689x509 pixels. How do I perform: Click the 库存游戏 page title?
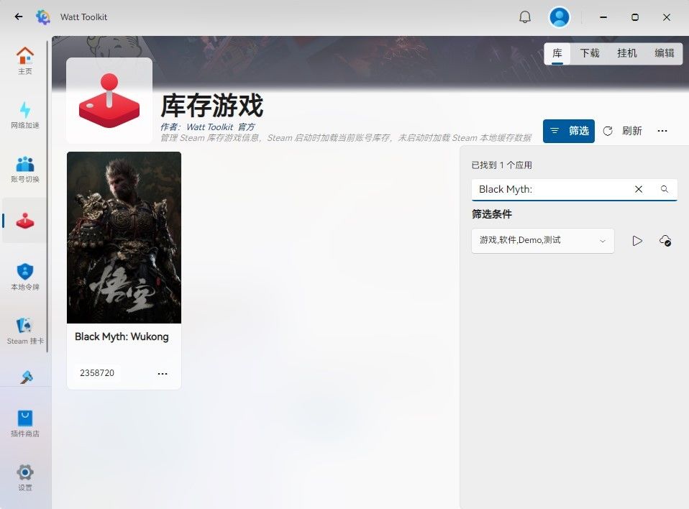pos(211,106)
